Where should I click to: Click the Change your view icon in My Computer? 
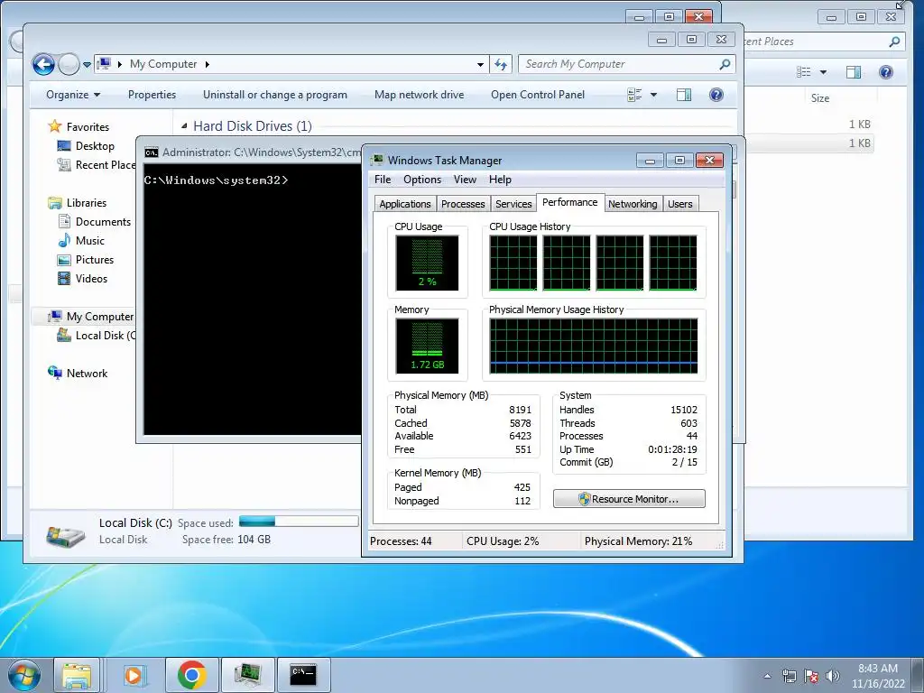click(x=634, y=95)
